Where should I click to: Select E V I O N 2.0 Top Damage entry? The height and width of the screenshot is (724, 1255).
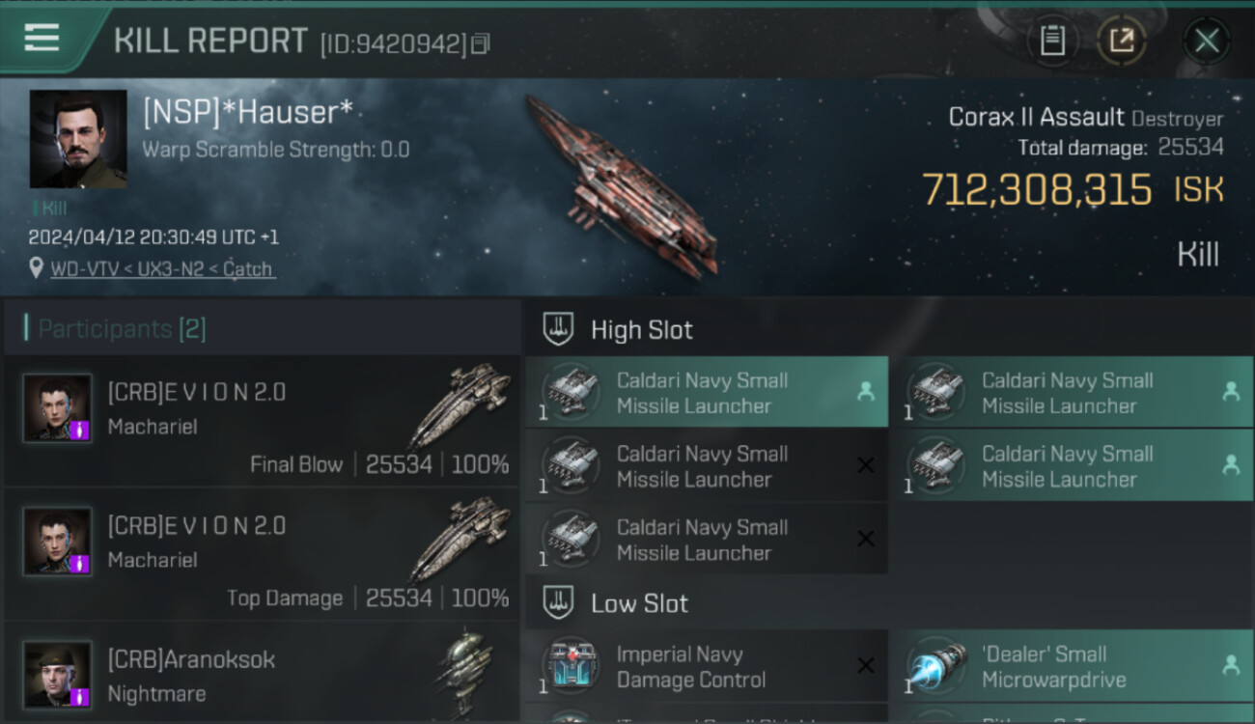pos(262,555)
